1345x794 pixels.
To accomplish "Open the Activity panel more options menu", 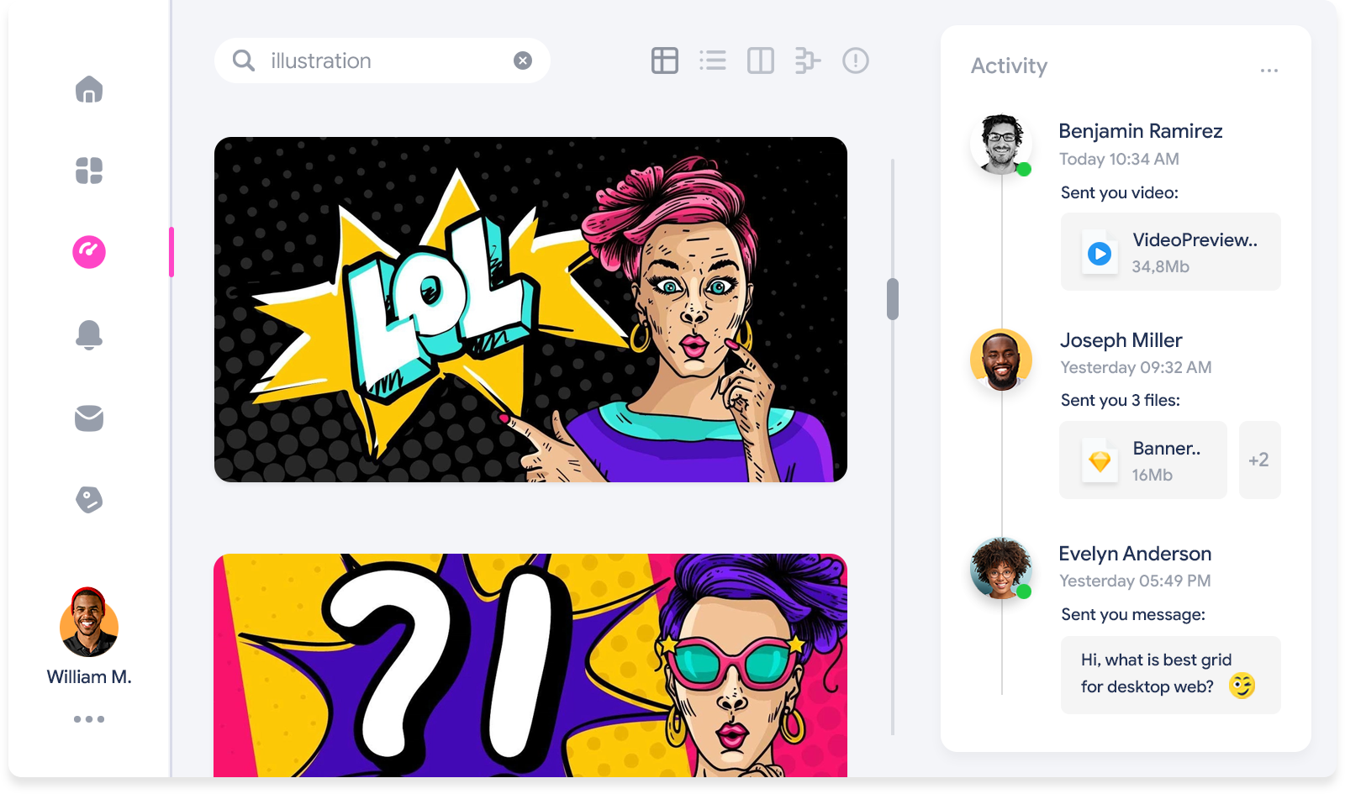I will tap(1269, 71).
